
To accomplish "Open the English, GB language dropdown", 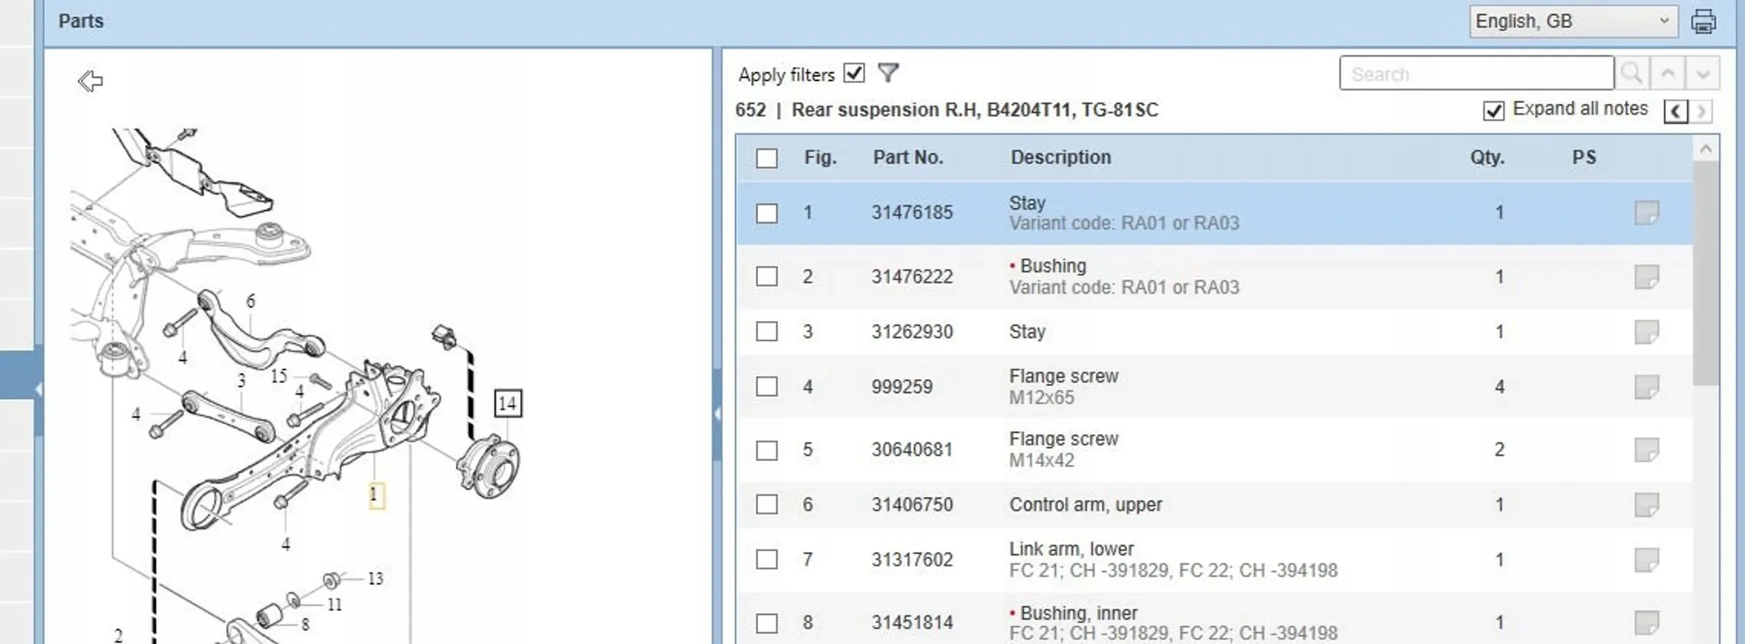I will (1573, 22).
